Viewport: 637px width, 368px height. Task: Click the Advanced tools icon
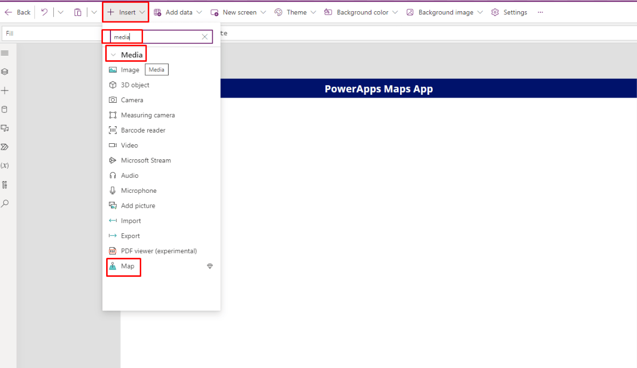coord(5,185)
